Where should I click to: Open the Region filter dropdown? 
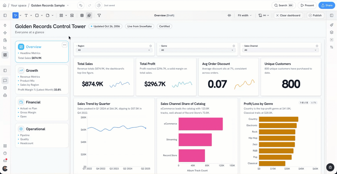click(x=114, y=50)
